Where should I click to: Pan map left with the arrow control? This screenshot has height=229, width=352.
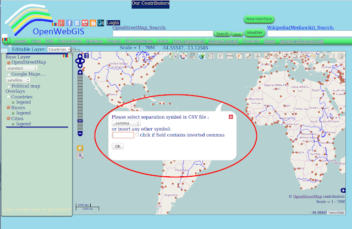tap(77, 61)
